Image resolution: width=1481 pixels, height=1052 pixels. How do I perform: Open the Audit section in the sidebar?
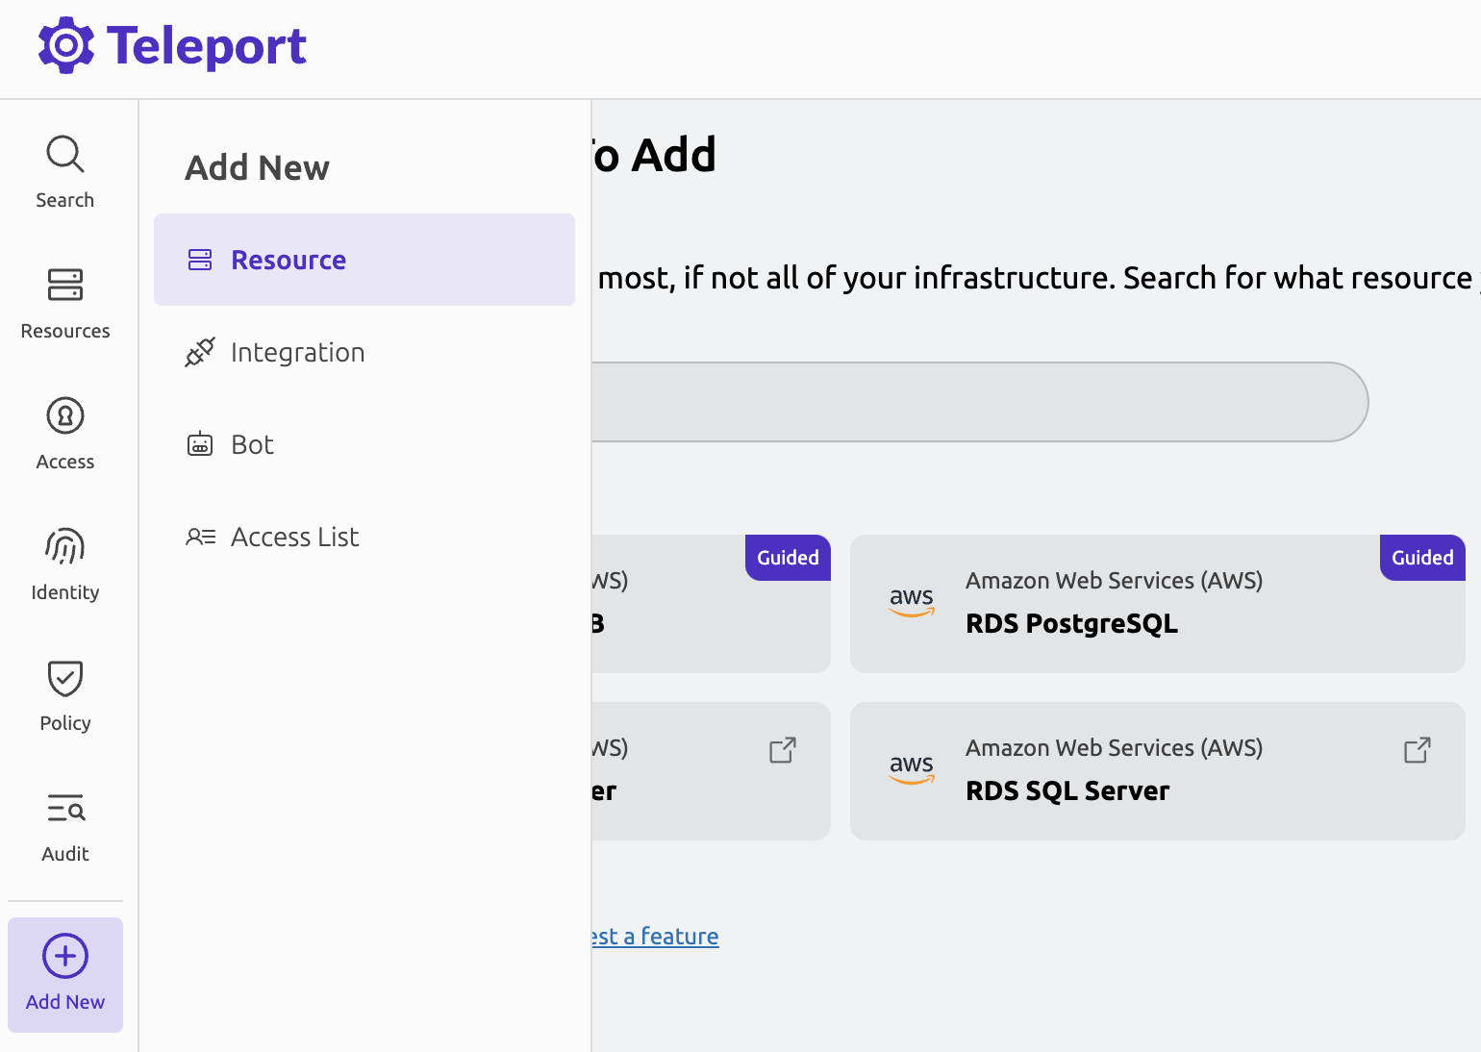pos(64,808)
